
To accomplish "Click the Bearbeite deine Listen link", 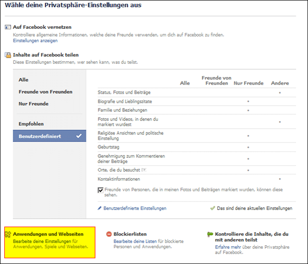I will coord(135,241).
